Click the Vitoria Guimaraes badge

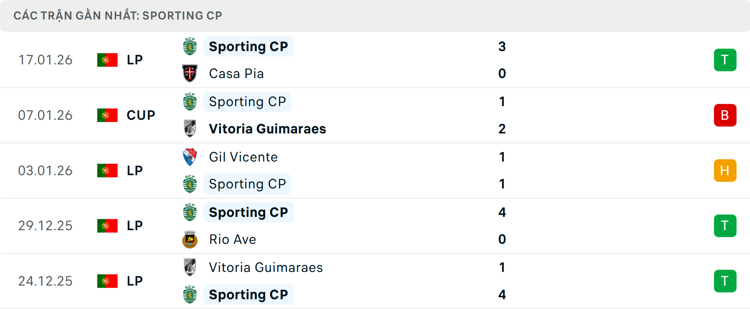[x=190, y=129]
